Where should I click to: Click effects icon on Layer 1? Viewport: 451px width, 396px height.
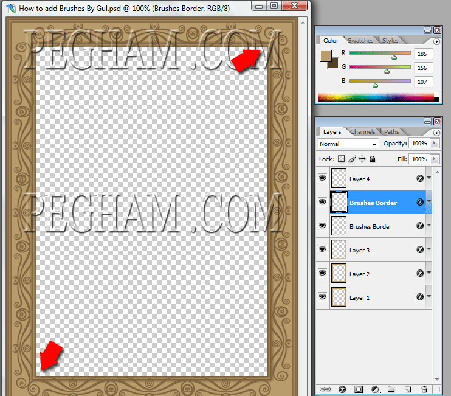(x=420, y=297)
